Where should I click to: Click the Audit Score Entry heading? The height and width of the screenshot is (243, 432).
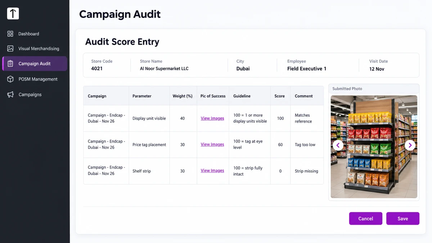122,42
